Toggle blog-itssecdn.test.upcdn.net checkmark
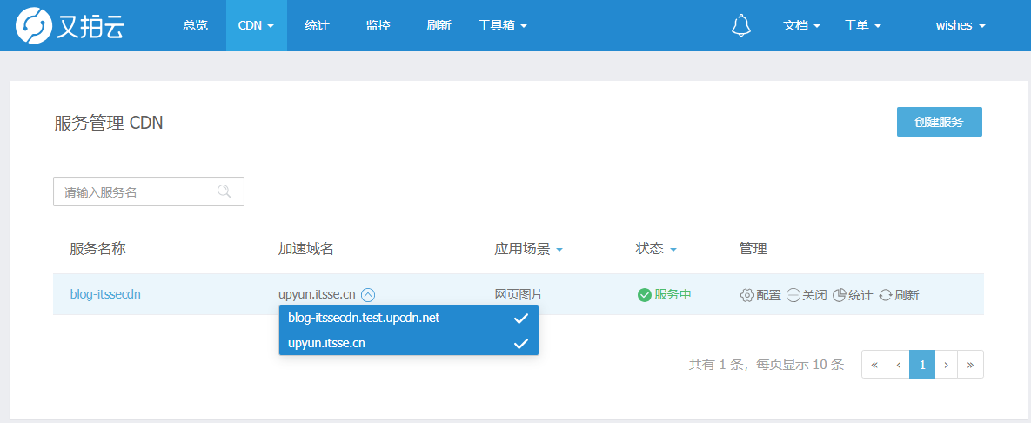 click(x=521, y=319)
